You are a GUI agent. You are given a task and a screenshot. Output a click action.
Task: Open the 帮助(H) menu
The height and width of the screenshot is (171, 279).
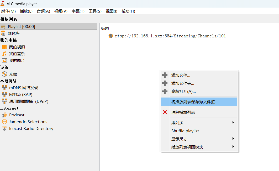128,11
